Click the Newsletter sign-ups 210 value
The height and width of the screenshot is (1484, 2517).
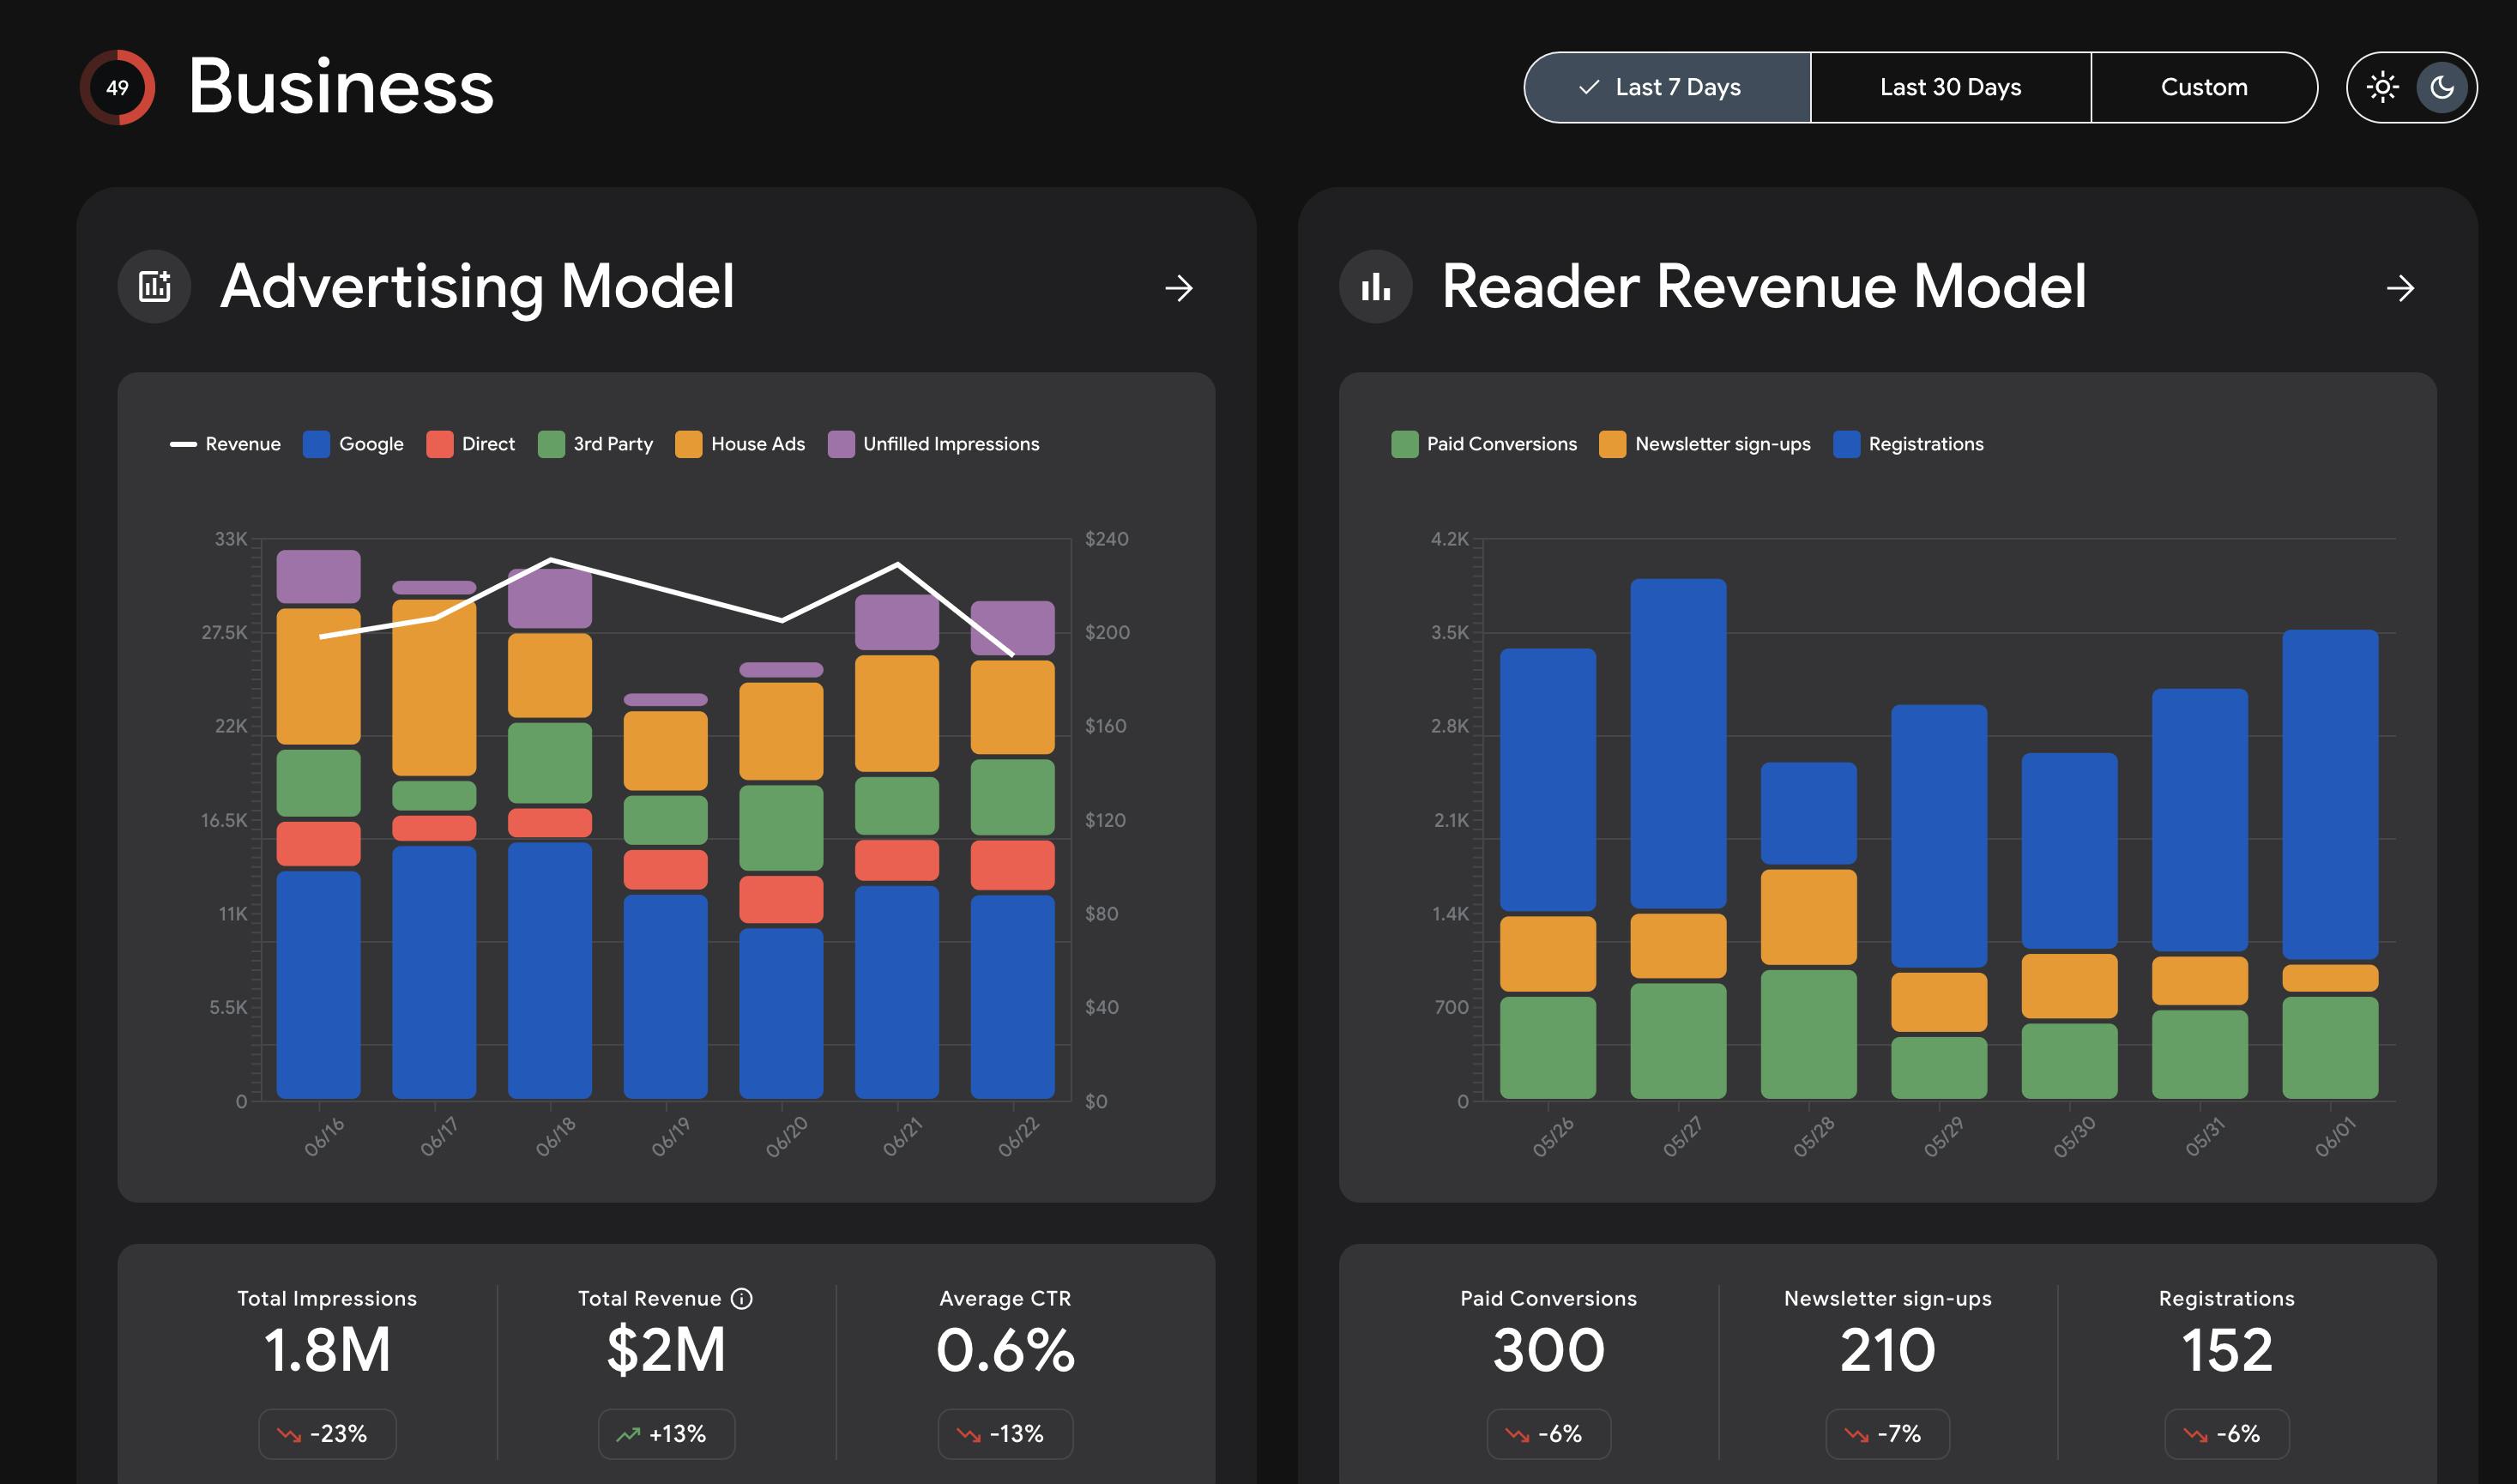pyautogui.click(x=1887, y=1350)
